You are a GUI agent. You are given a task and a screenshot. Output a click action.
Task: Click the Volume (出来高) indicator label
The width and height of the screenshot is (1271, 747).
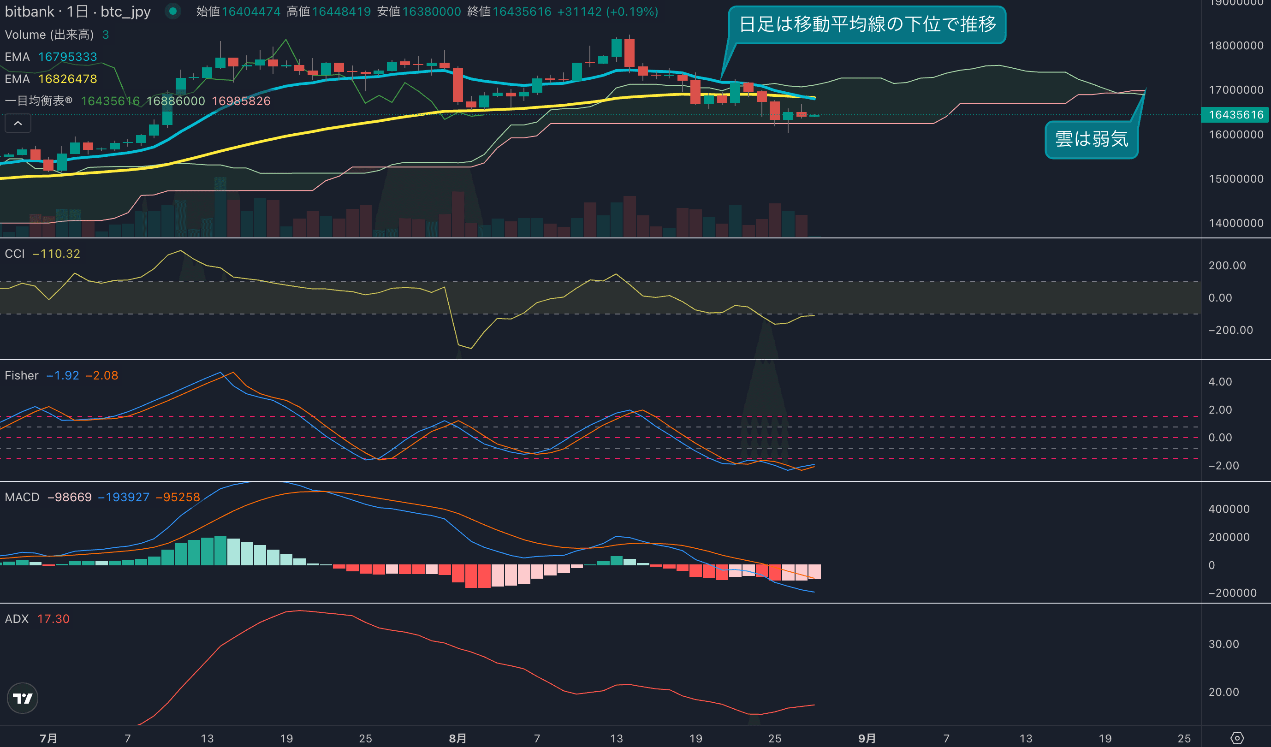(49, 34)
